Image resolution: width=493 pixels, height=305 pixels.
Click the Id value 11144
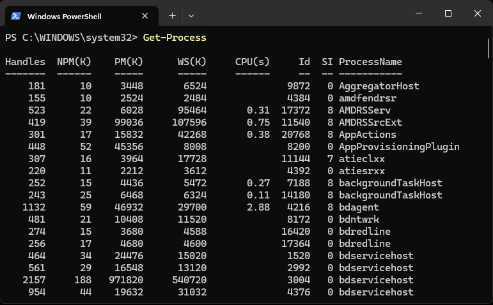(x=295, y=159)
